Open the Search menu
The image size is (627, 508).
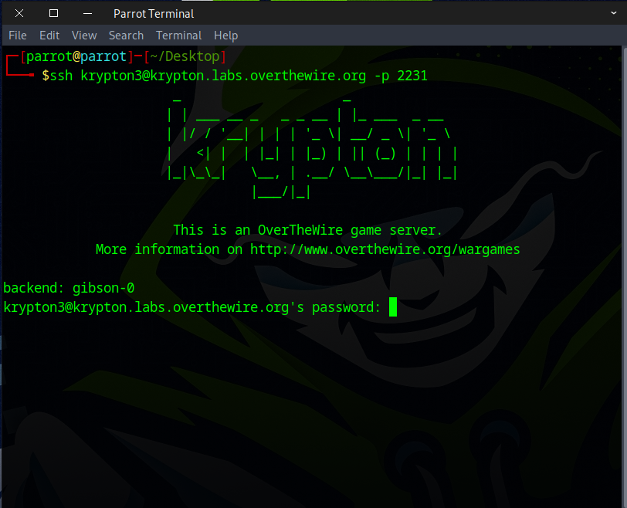click(x=126, y=36)
